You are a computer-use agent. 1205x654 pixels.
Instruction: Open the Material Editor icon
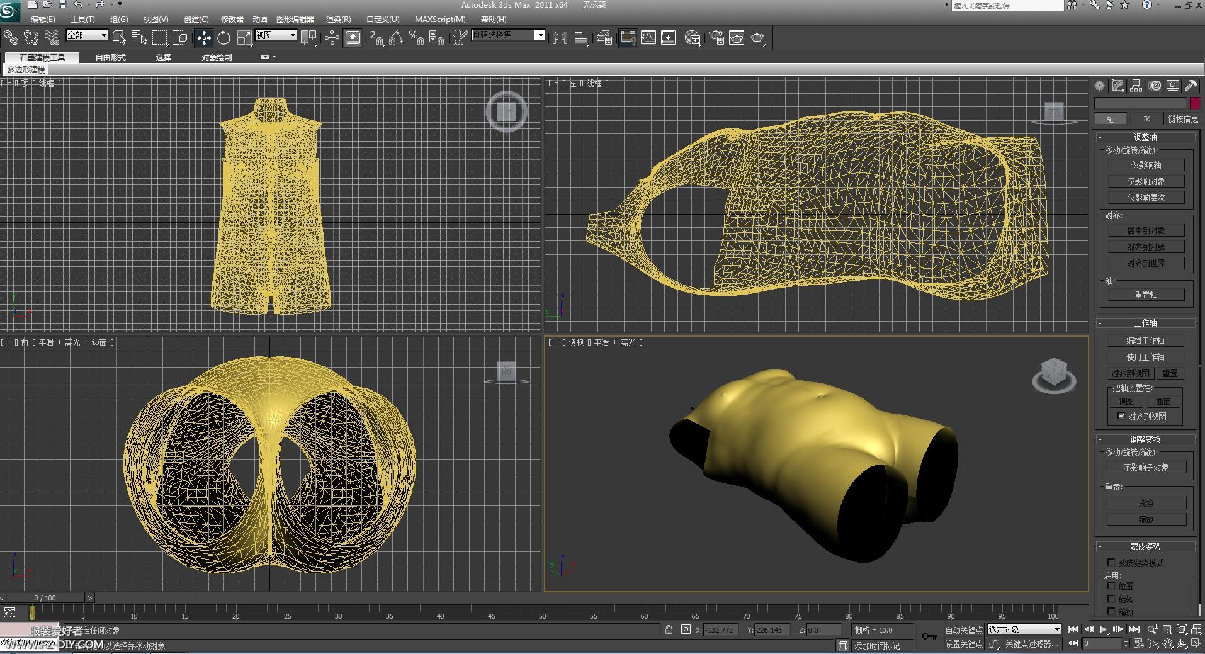click(x=693, y=38)
